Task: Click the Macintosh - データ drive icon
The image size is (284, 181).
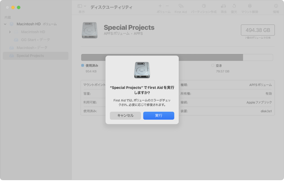Action: coord(12,48)
